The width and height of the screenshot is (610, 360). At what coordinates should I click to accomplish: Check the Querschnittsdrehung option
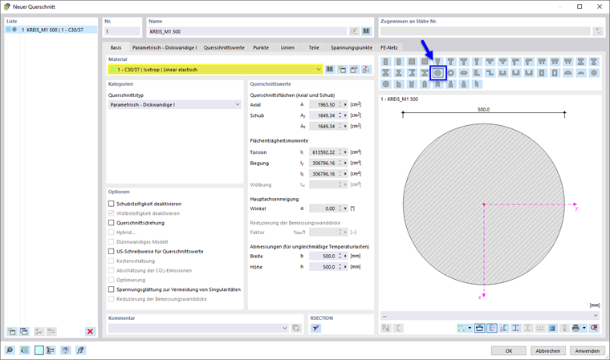[x=112, y=223]
